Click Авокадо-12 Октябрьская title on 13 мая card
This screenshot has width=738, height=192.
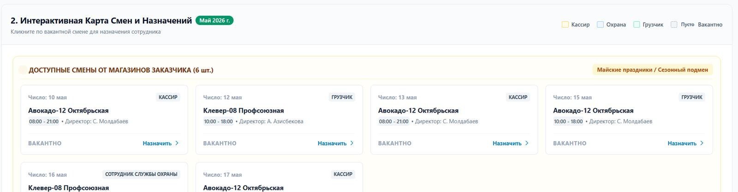(x=418, y=110)
